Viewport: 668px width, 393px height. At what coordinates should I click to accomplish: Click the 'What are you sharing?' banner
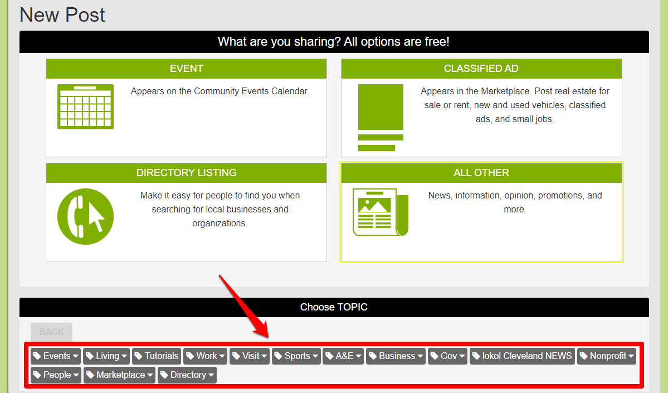click(x=334, y=42)
